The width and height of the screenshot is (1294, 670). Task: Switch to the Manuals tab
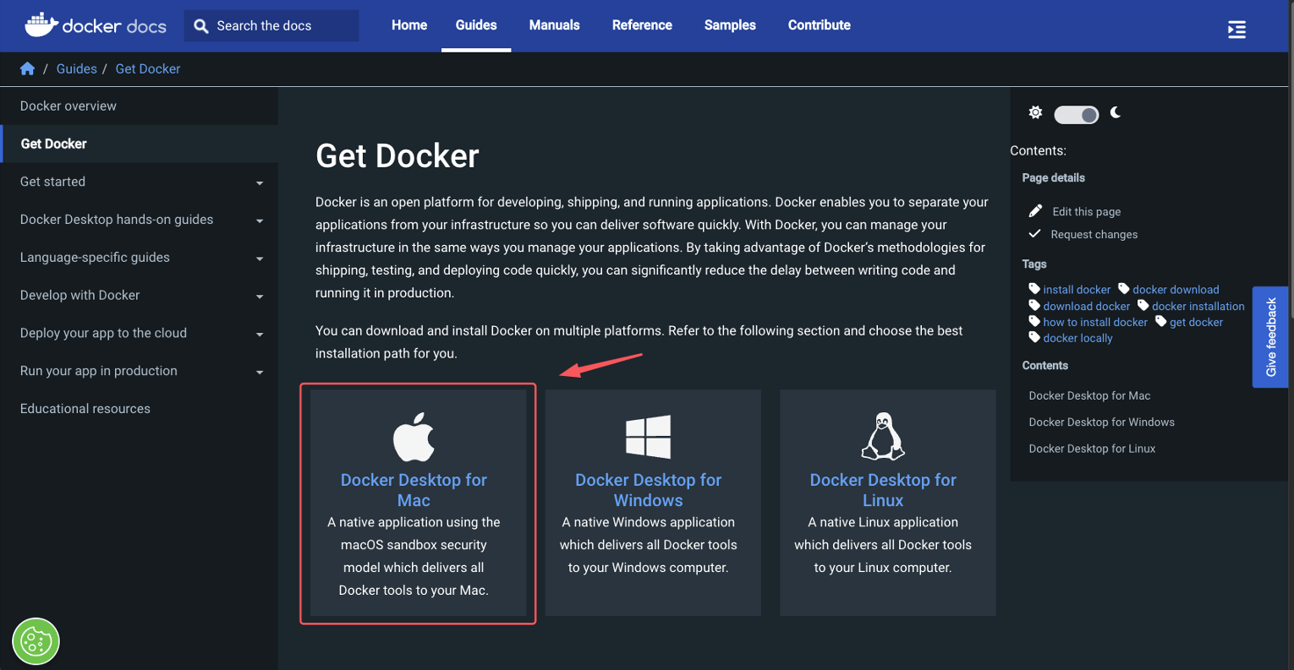pos(554,25)
